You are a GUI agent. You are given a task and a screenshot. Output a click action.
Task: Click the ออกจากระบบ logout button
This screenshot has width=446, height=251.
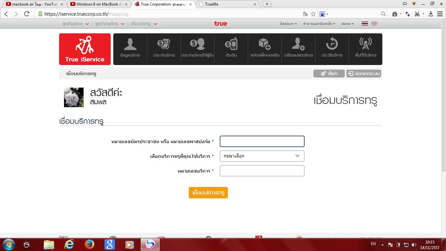[364, 74]
